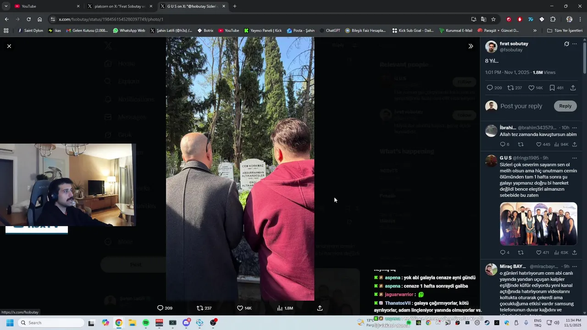Repost using the icon under the photo
This screenshot has width=587, height=330.
click(199, 308)
